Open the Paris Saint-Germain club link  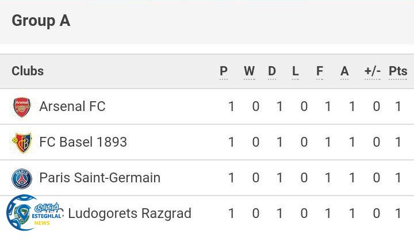(99, 178)
